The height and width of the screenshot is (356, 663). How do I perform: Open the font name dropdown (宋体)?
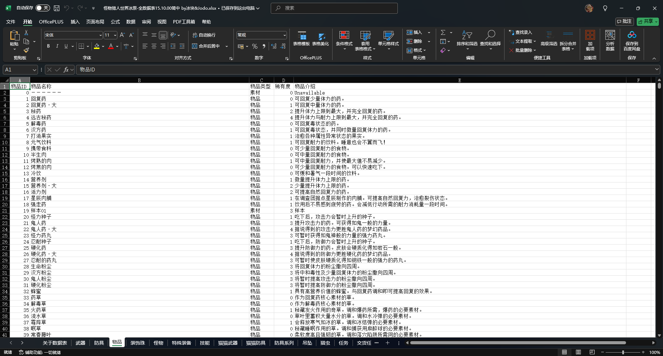100,35
